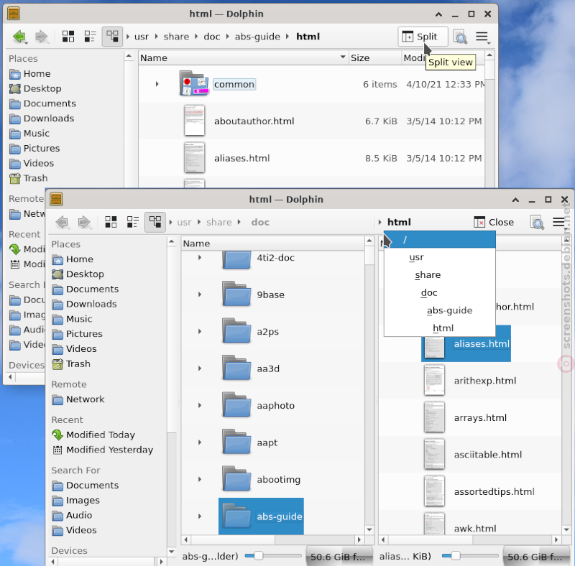
Task: Toggle Details view mode in rear window
Action: (112, 37)
